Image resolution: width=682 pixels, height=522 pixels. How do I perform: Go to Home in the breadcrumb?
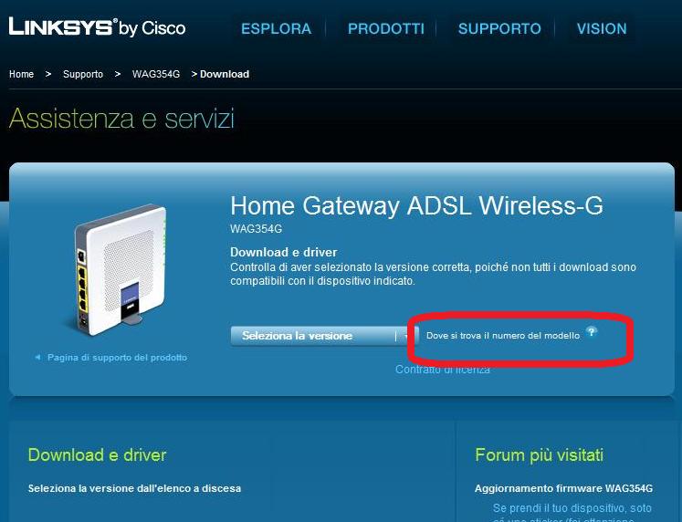[x=21, y=74]
